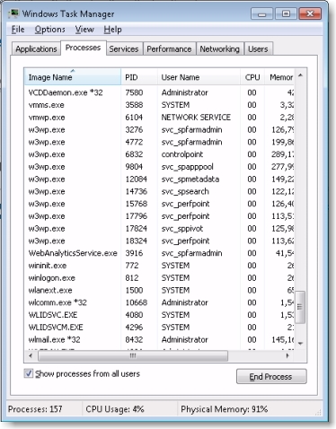Select the winlogon.exe process
Viewport: 336px width, 429px height.
point(159,278)
